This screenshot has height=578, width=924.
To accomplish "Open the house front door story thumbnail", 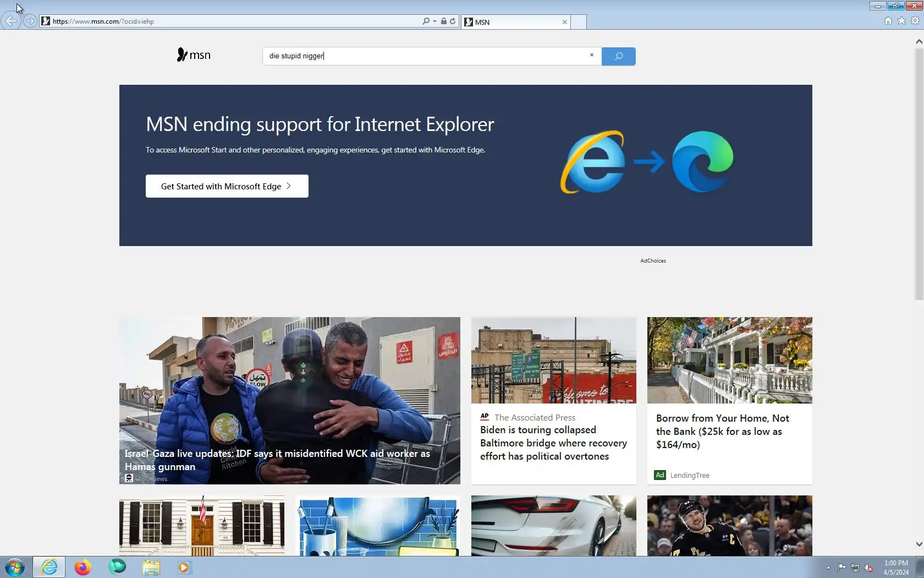I will [x=202, y=526].
